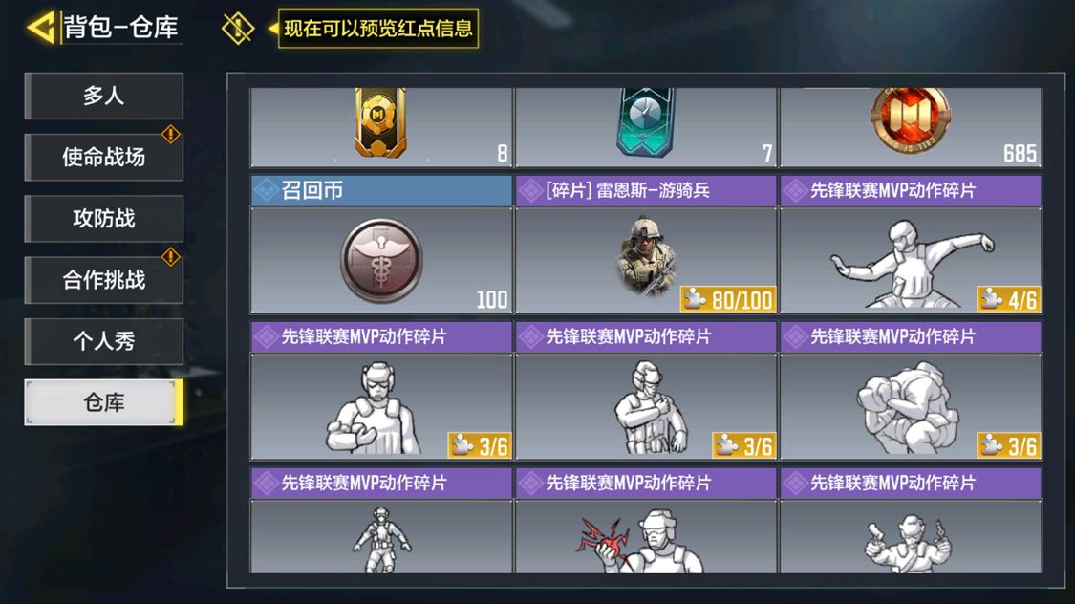Screen dimensions: 1075x604
Task: Select the 使命战场 tab
Action: [x=103, y=157]
